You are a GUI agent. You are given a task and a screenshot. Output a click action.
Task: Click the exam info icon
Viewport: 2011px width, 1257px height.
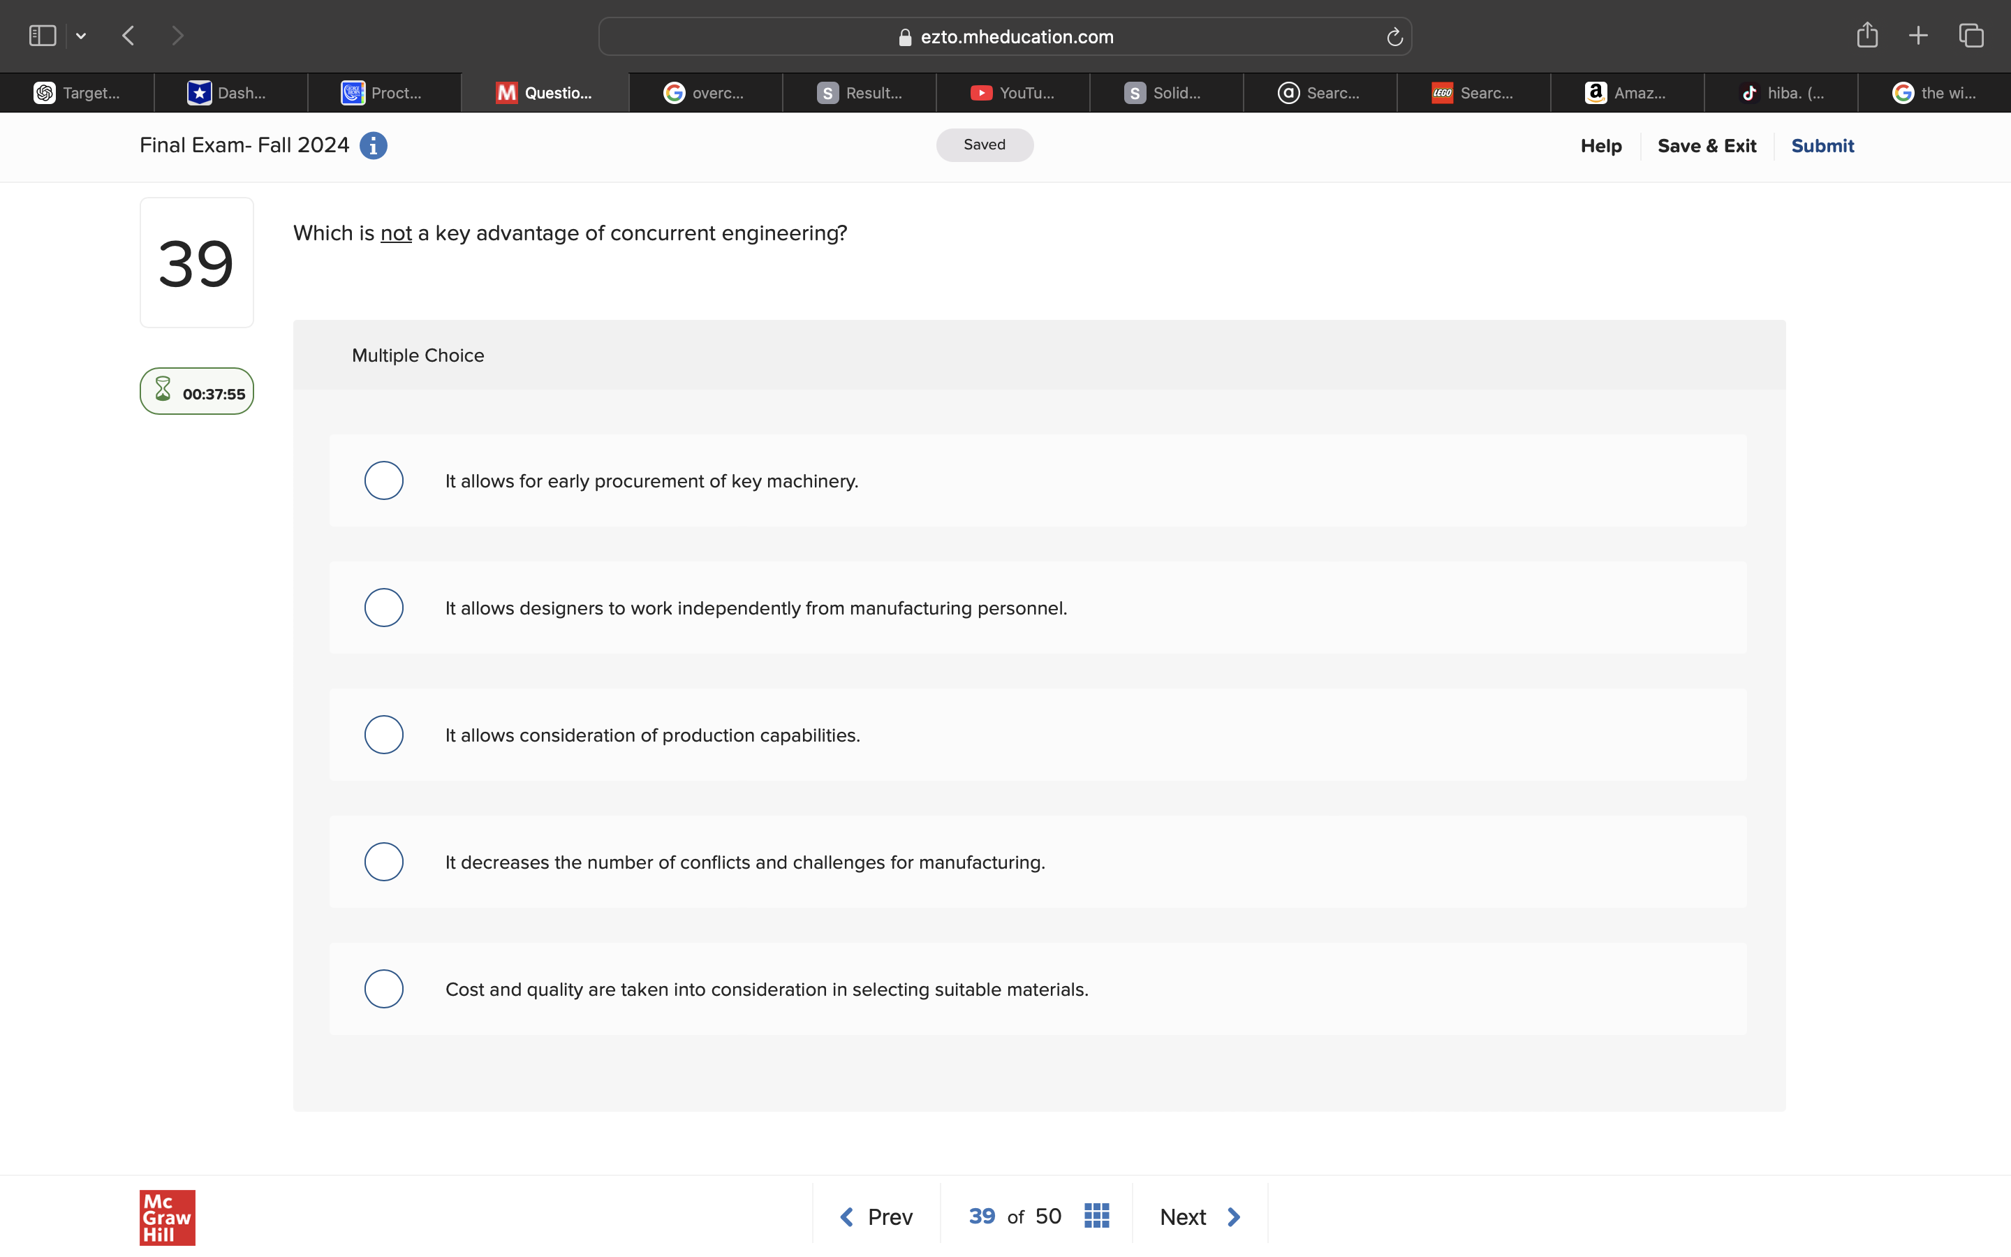click(373, 145)
